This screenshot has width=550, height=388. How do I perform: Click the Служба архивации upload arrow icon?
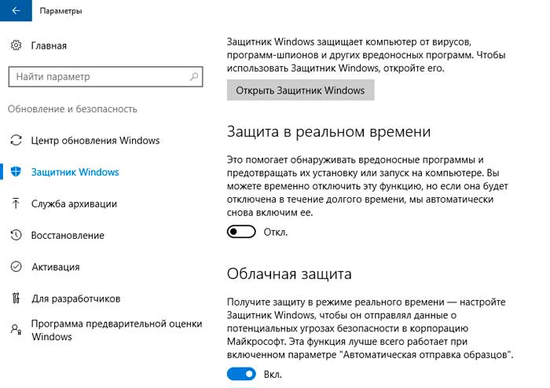click(16, 203)
